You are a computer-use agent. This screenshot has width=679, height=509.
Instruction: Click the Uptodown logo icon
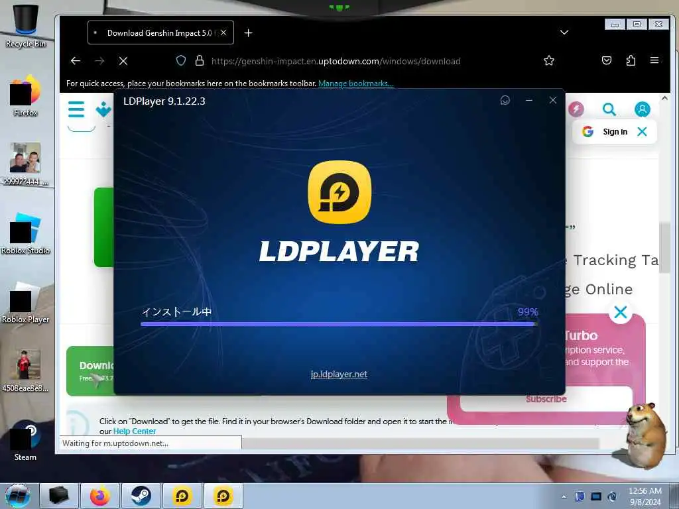coord(104,109)
